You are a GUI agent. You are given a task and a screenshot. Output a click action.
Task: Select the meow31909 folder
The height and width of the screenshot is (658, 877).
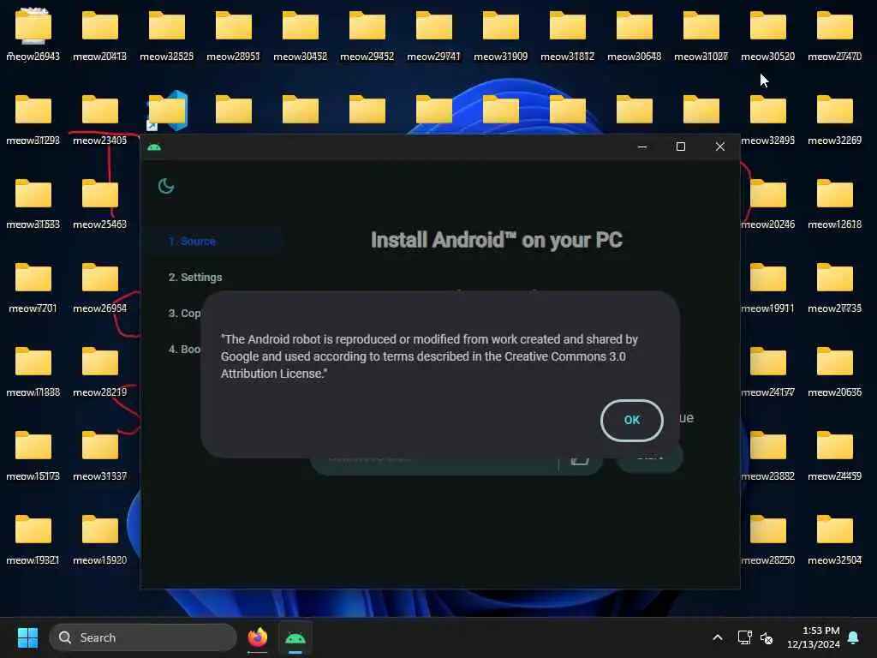pos(500,36)
